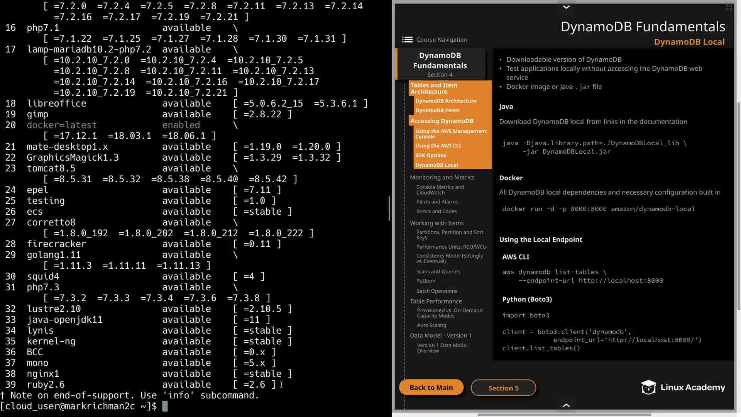
Task: Click the fullscreen icon at top-right corner
Action: point(729,7)
